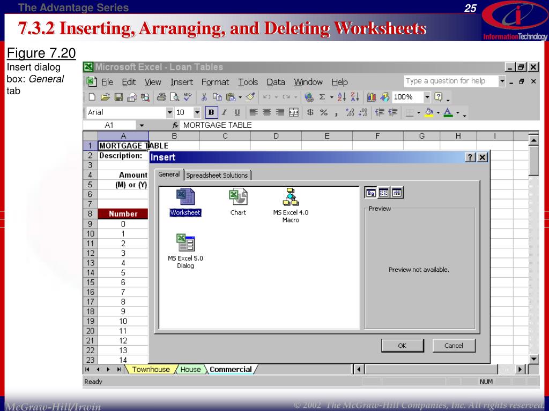Screen dimensions: 549x411
Task: Open the Insert menu
Action: pyautogui.click(x=182, y=82)
